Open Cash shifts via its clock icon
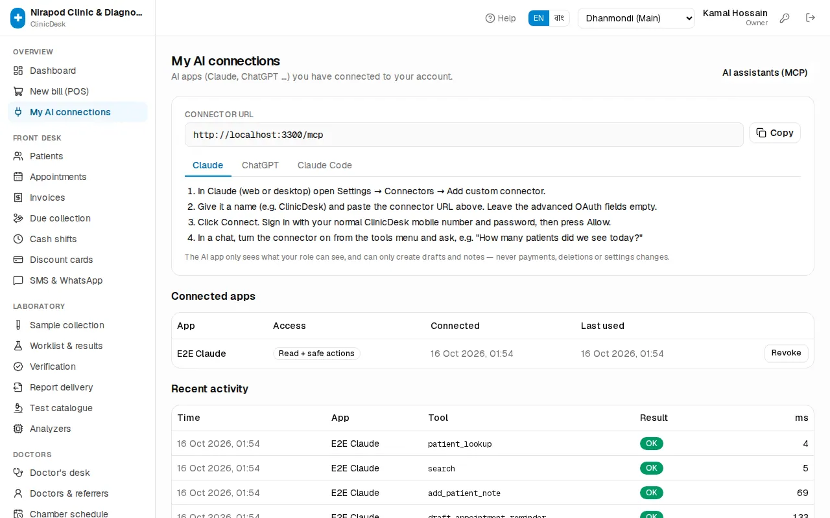830x518 pixels. pyautogui.click(x=18, y=239)
